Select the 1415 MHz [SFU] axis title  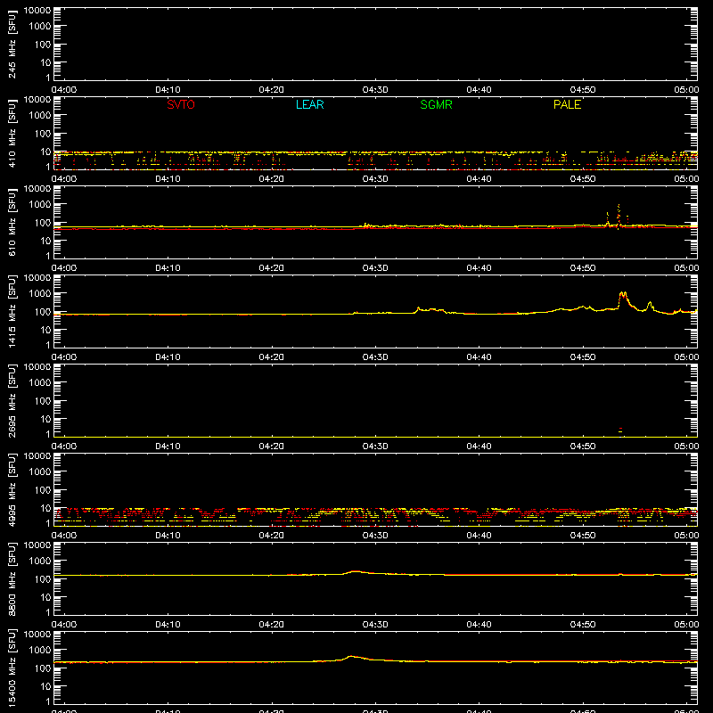12,312
